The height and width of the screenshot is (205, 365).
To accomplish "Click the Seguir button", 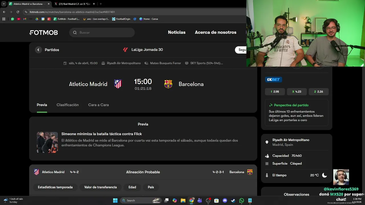I will coord(241,50).
